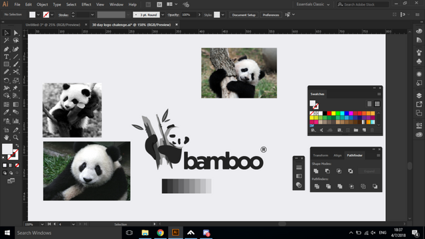Click the toolbar Fill color box
The width and height of the screenshot is (425, 239).
(x=7, y=149)
